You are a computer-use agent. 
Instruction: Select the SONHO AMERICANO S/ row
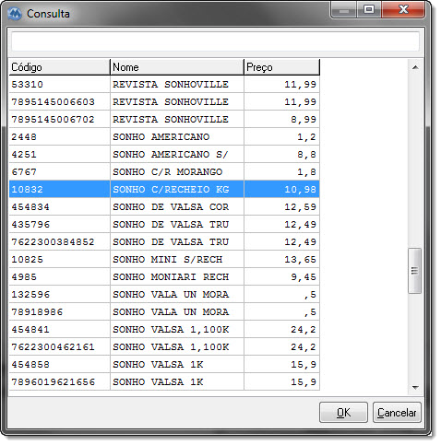(x=164, y=154)
